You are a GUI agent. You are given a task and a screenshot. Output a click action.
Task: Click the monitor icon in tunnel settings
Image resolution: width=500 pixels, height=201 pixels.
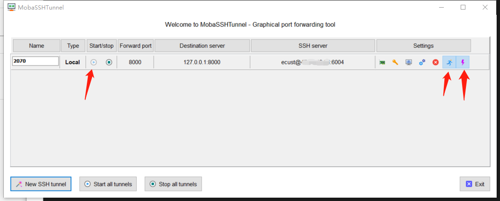click(408, 62)
